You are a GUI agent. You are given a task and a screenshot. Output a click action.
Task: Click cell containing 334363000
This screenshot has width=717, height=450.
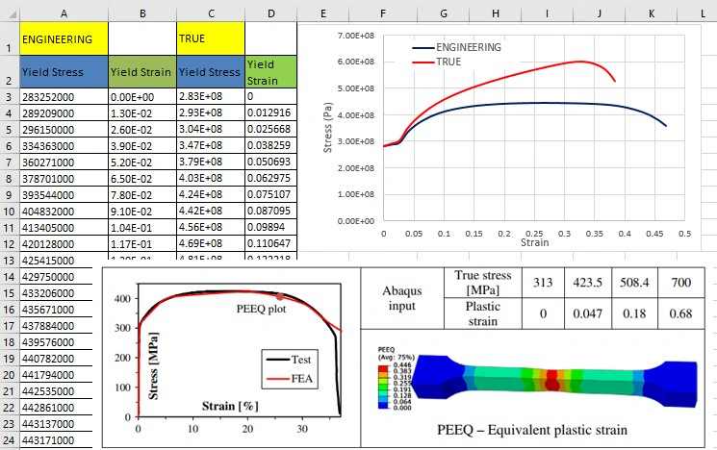point(64,146)
